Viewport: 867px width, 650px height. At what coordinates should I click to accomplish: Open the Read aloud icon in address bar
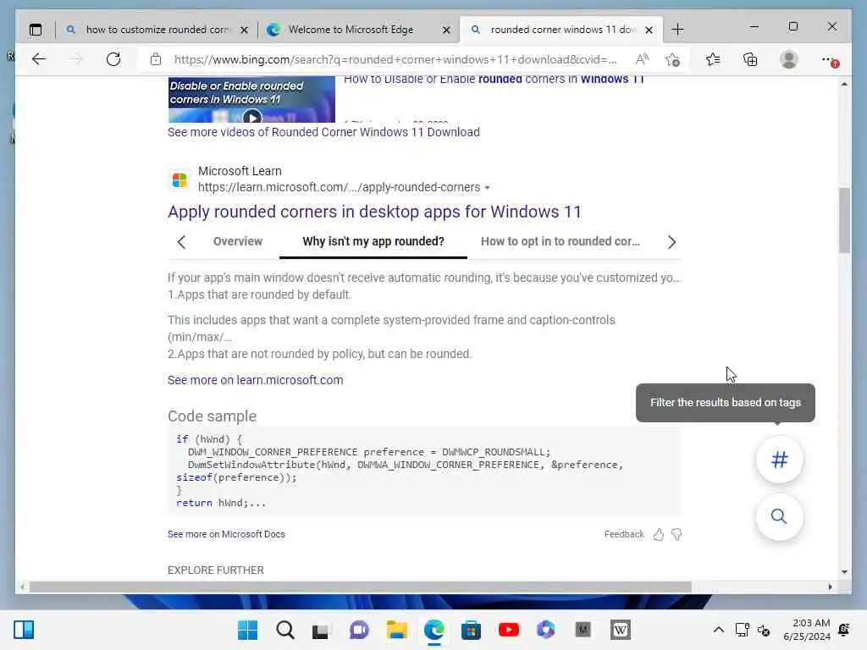pos(642,59)
